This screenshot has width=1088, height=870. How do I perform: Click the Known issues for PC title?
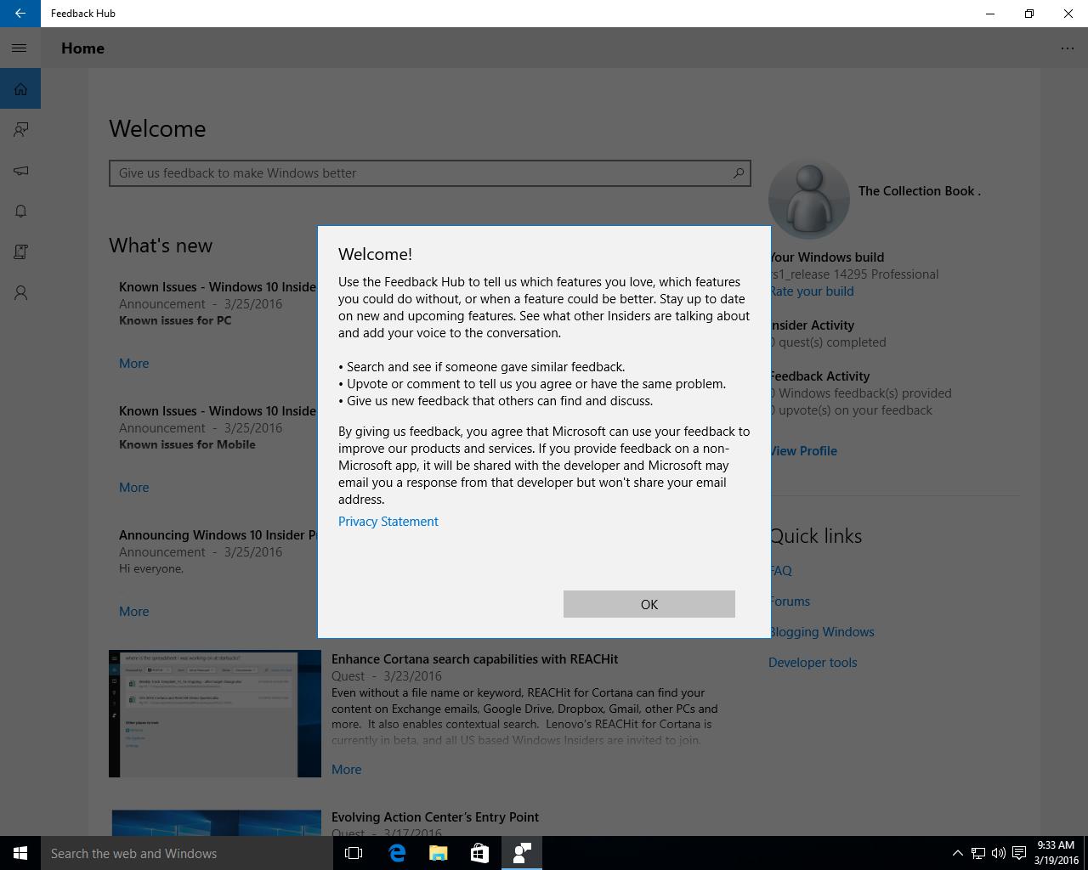175,320
